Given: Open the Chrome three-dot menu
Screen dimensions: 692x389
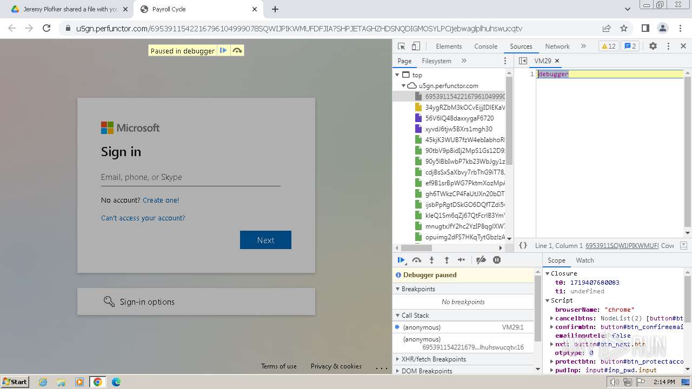Looking at the screenshot, I should pyautogui.click(x=679, y=28).
